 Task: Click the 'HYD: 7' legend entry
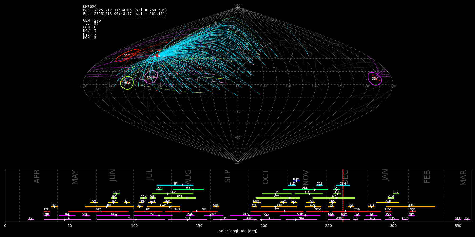pos(90,34)
